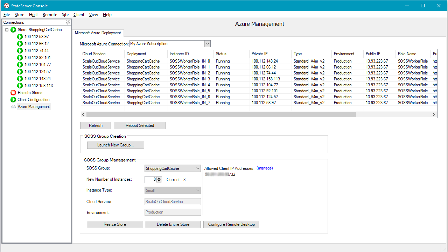Click the green status icon for 100.112.58.97
448x252 pixels.
[x=20, y=37]
